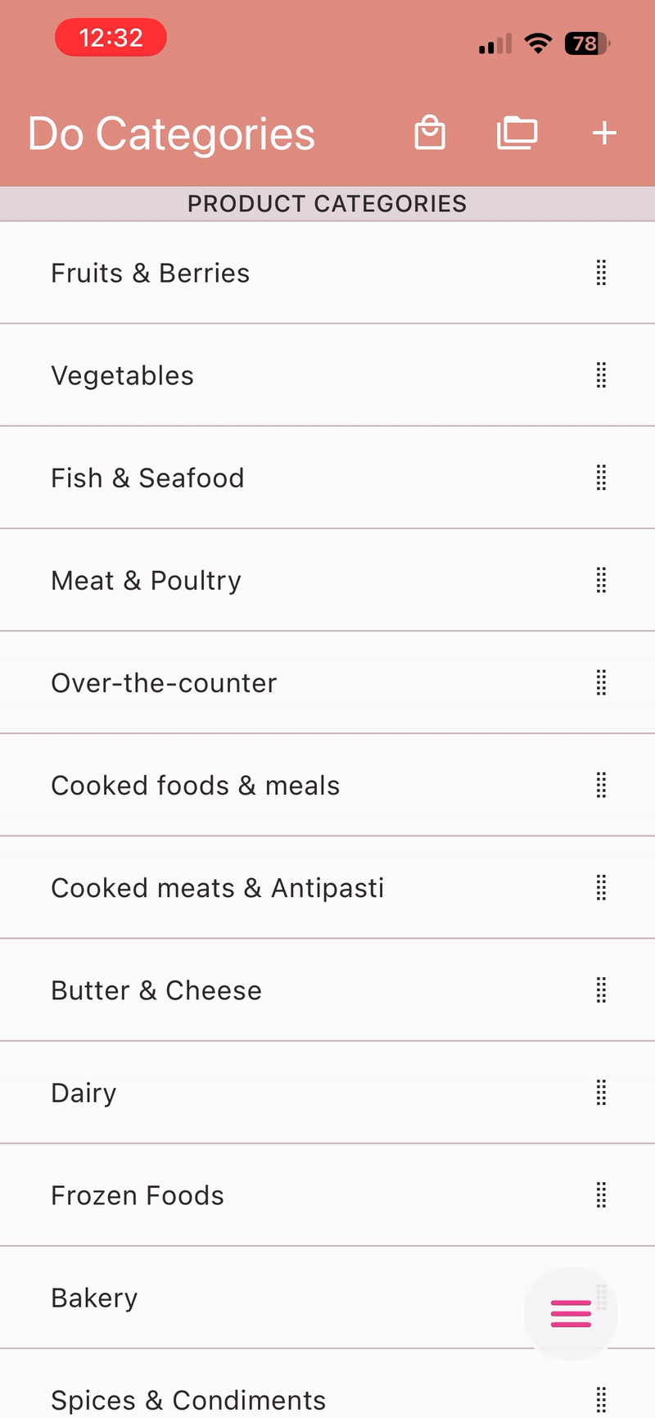Tap the red 12:32 time pill

pos(111,38)
